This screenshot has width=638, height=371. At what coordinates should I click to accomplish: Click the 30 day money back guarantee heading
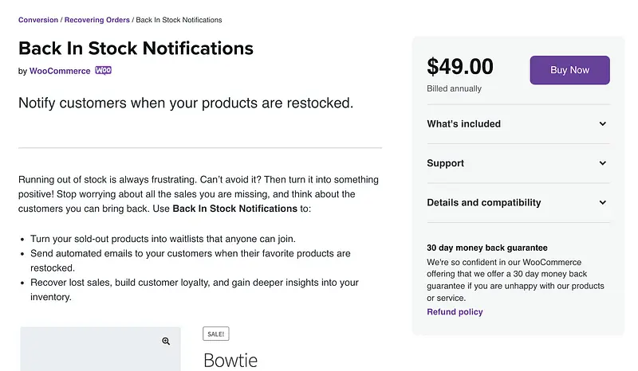[486, 248]
